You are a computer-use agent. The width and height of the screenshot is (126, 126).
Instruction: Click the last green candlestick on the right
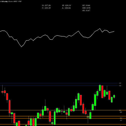click(114, 96)
